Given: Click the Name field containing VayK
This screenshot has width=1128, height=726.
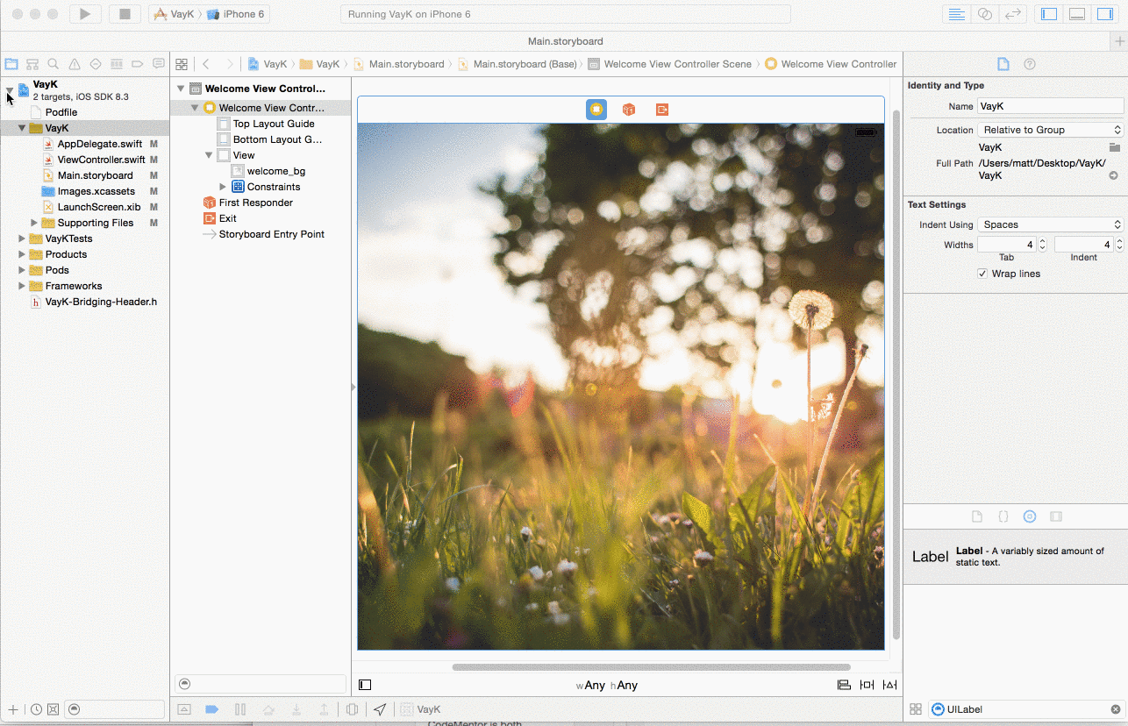Looking at the screenshot, I should (x=1050, y=106).
